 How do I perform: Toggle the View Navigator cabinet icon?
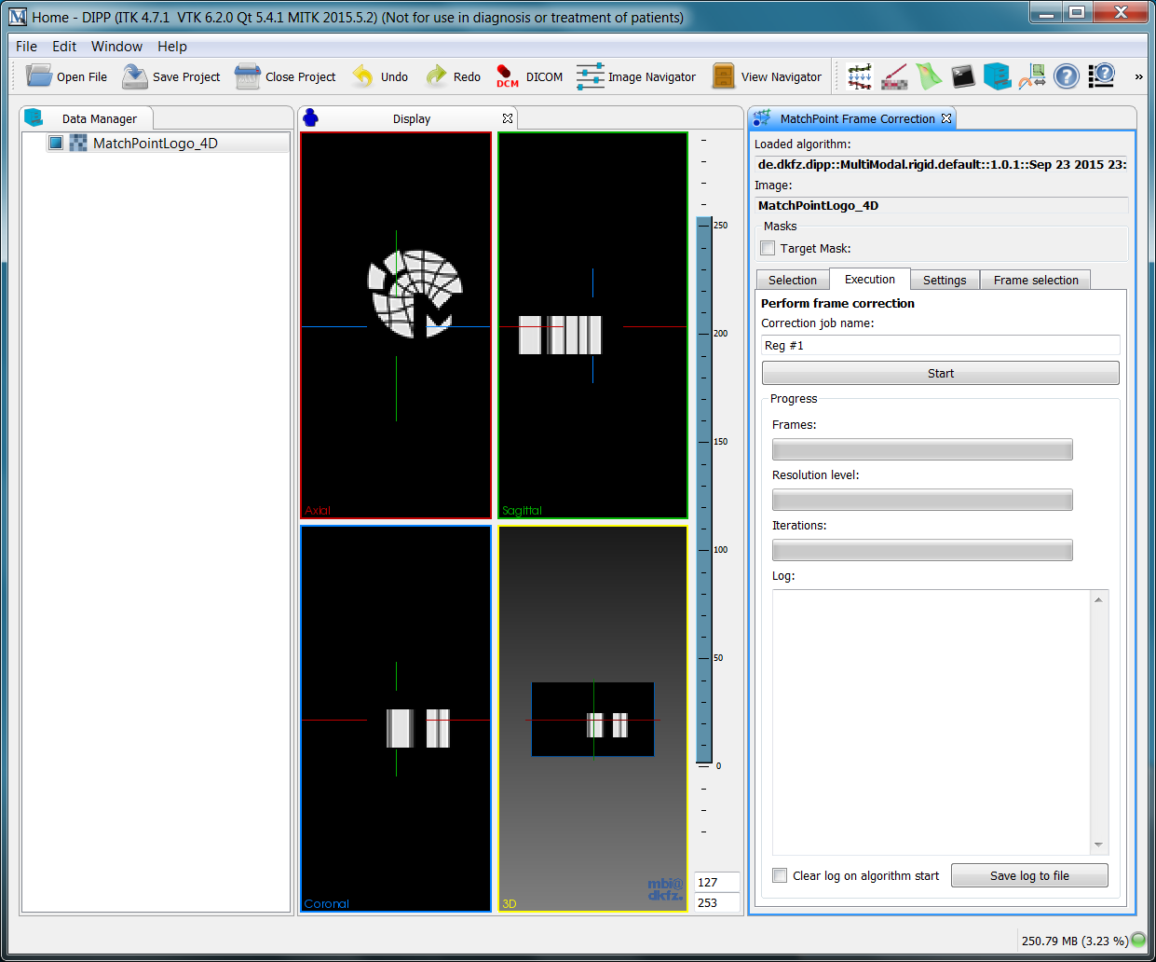tap(724, 76)
